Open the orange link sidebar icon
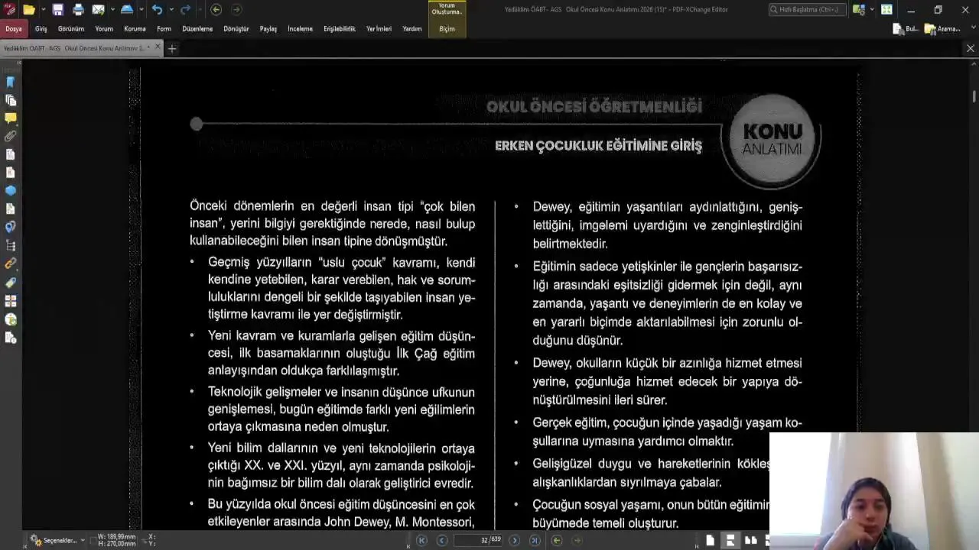 pos(11,264)
